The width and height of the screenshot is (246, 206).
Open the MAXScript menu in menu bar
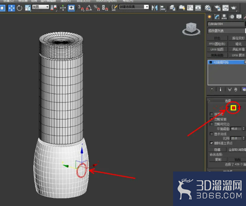106,1
